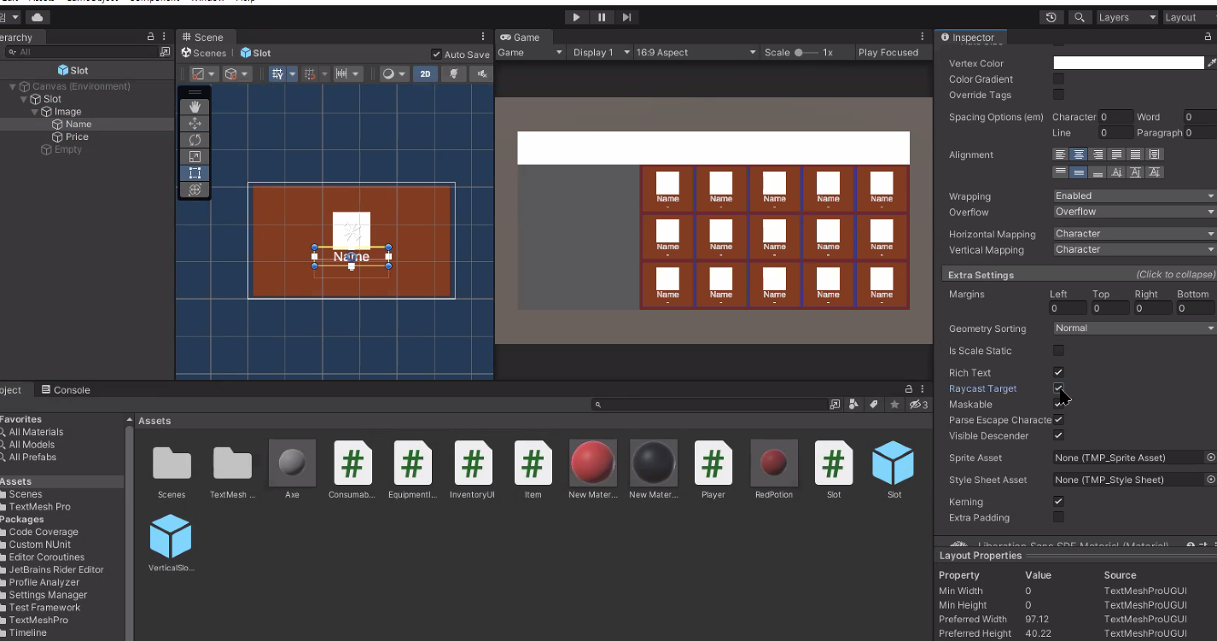Select the Rotate tool in Scene view

pyautogui.click(x=195, y=140)
